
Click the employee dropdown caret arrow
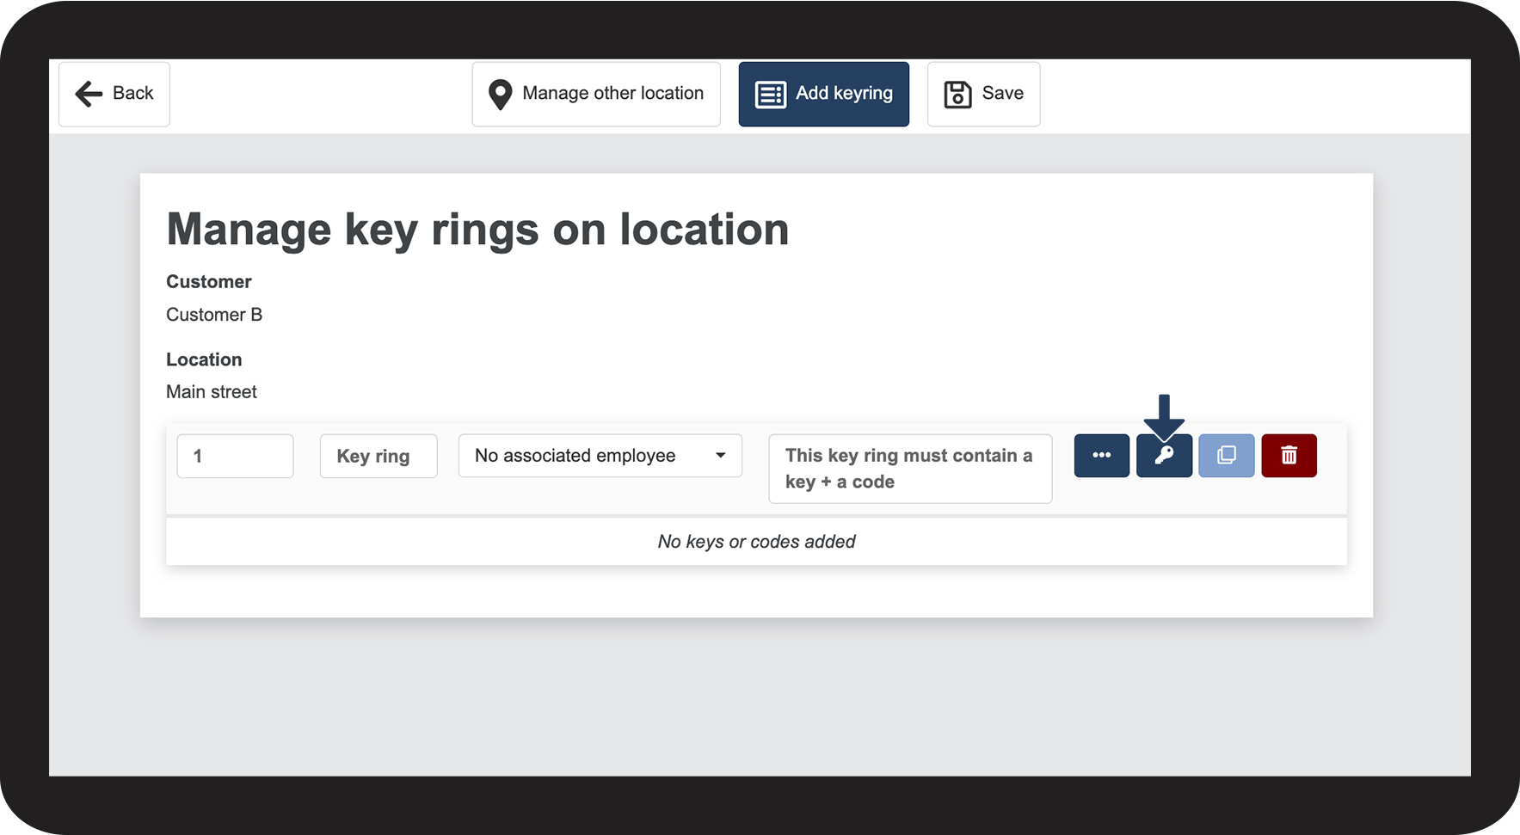[721, 456]
